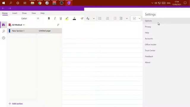
Task: Click in the note page area
Action: click(102, 64)
